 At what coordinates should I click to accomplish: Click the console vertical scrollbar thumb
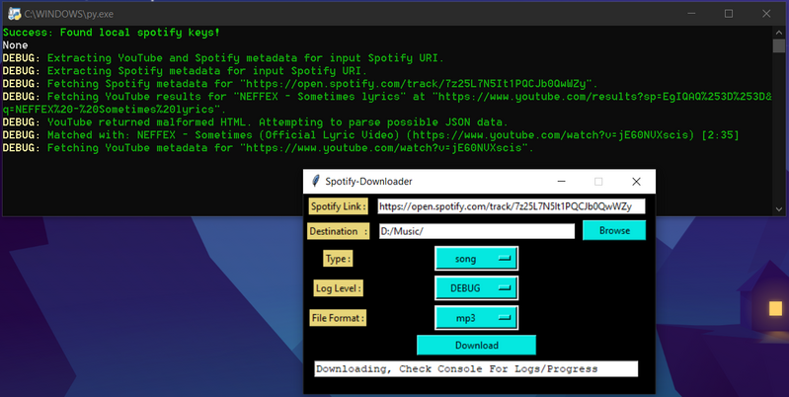pos(779,45)
